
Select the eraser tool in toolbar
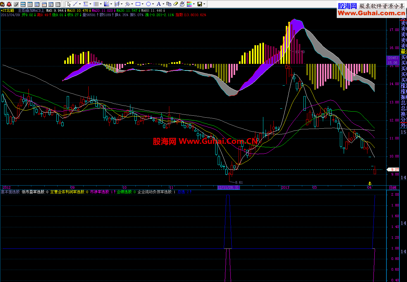175,4
